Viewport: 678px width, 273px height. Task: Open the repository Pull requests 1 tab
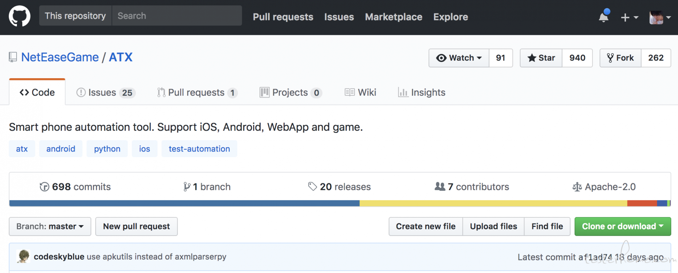[197, 92]
